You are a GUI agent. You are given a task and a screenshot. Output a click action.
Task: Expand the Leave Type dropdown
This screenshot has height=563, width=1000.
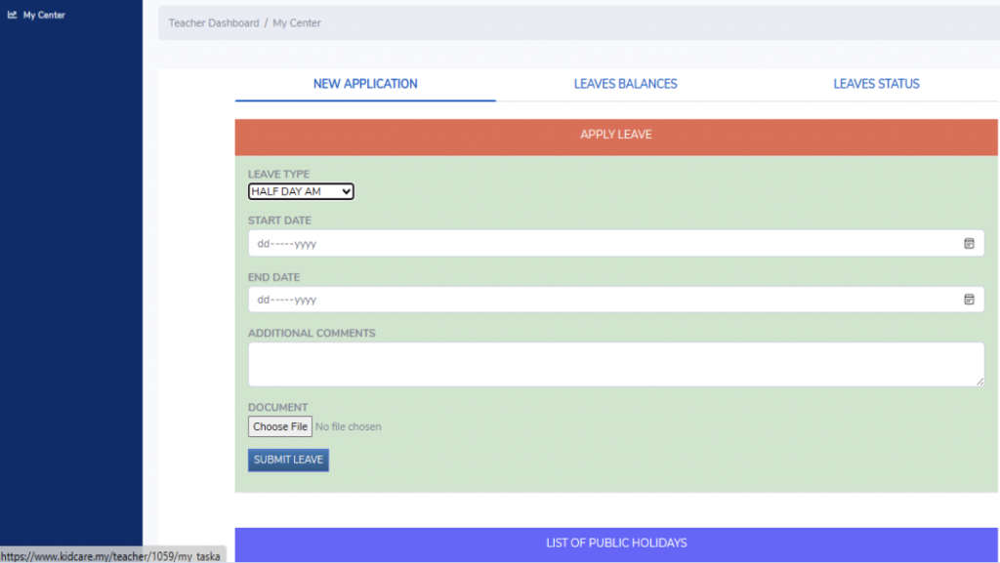[x=301, y=192]
